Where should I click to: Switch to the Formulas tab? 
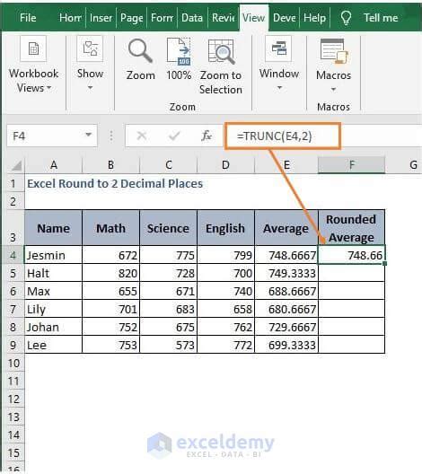coord(162,18)
